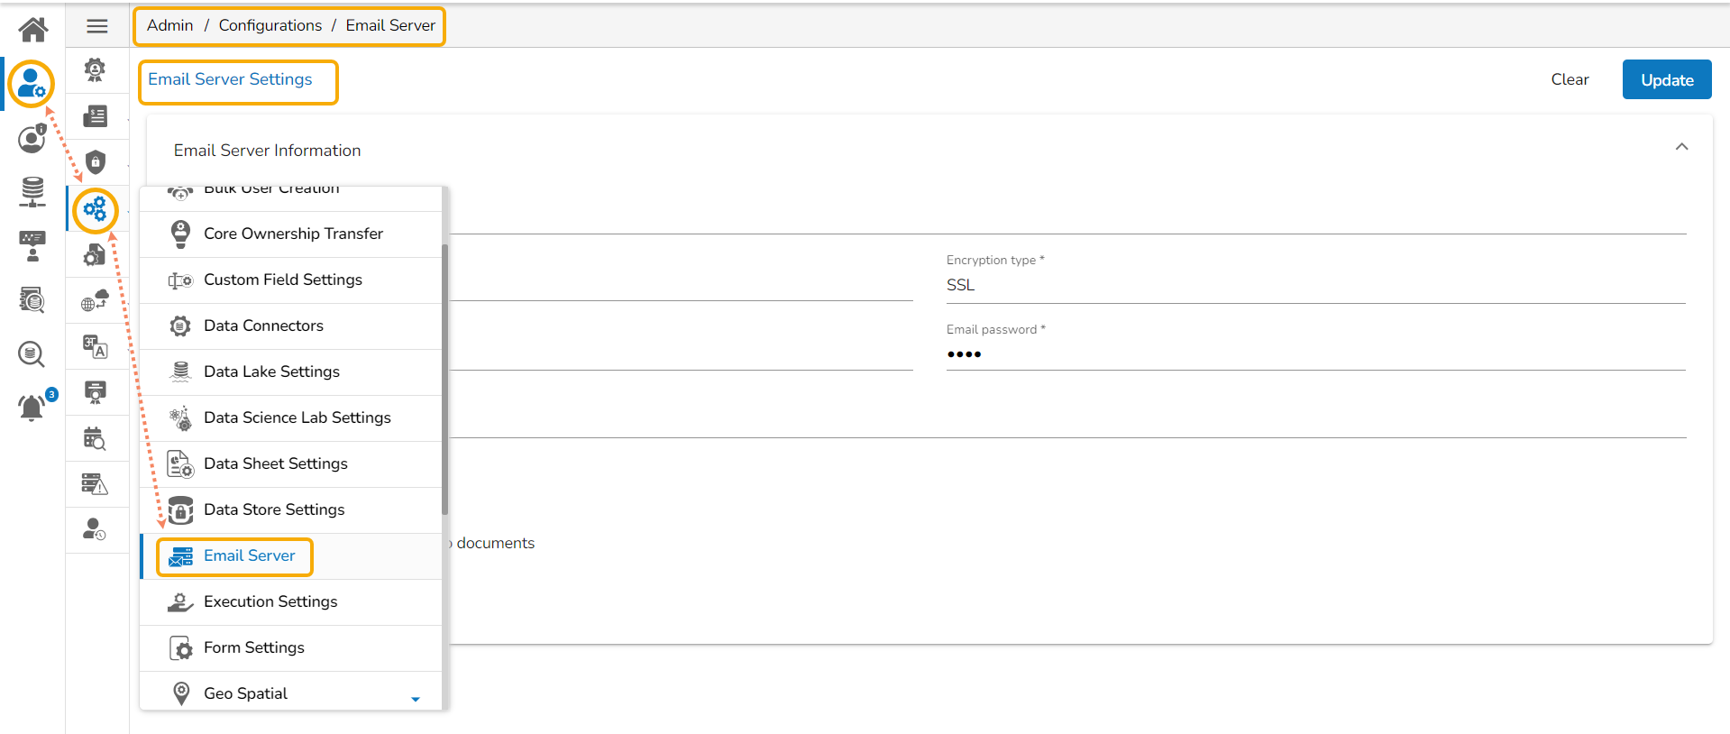Open the search magnifier sidebar icon
1730x734 pixels.
(32, 353)
